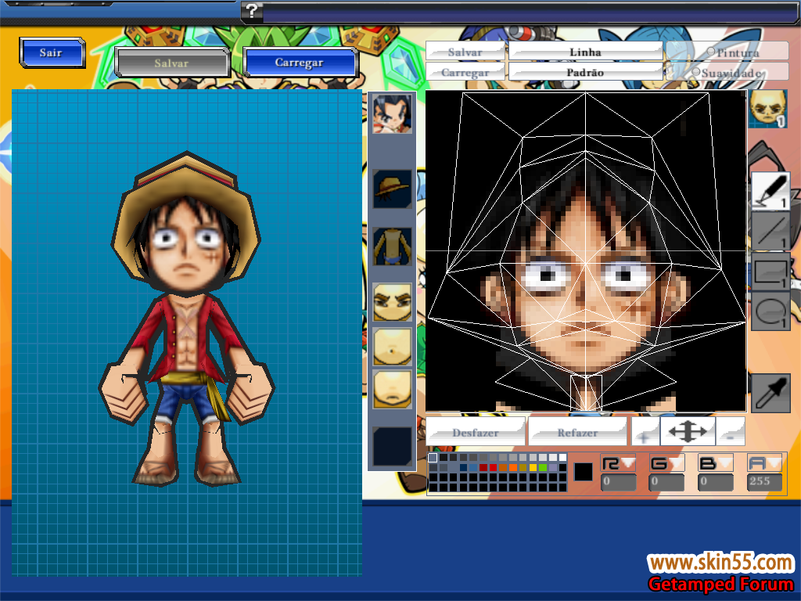This screenshot has width=801, height=601.
Task: Click the B value input field
Action: coord(716,481)
